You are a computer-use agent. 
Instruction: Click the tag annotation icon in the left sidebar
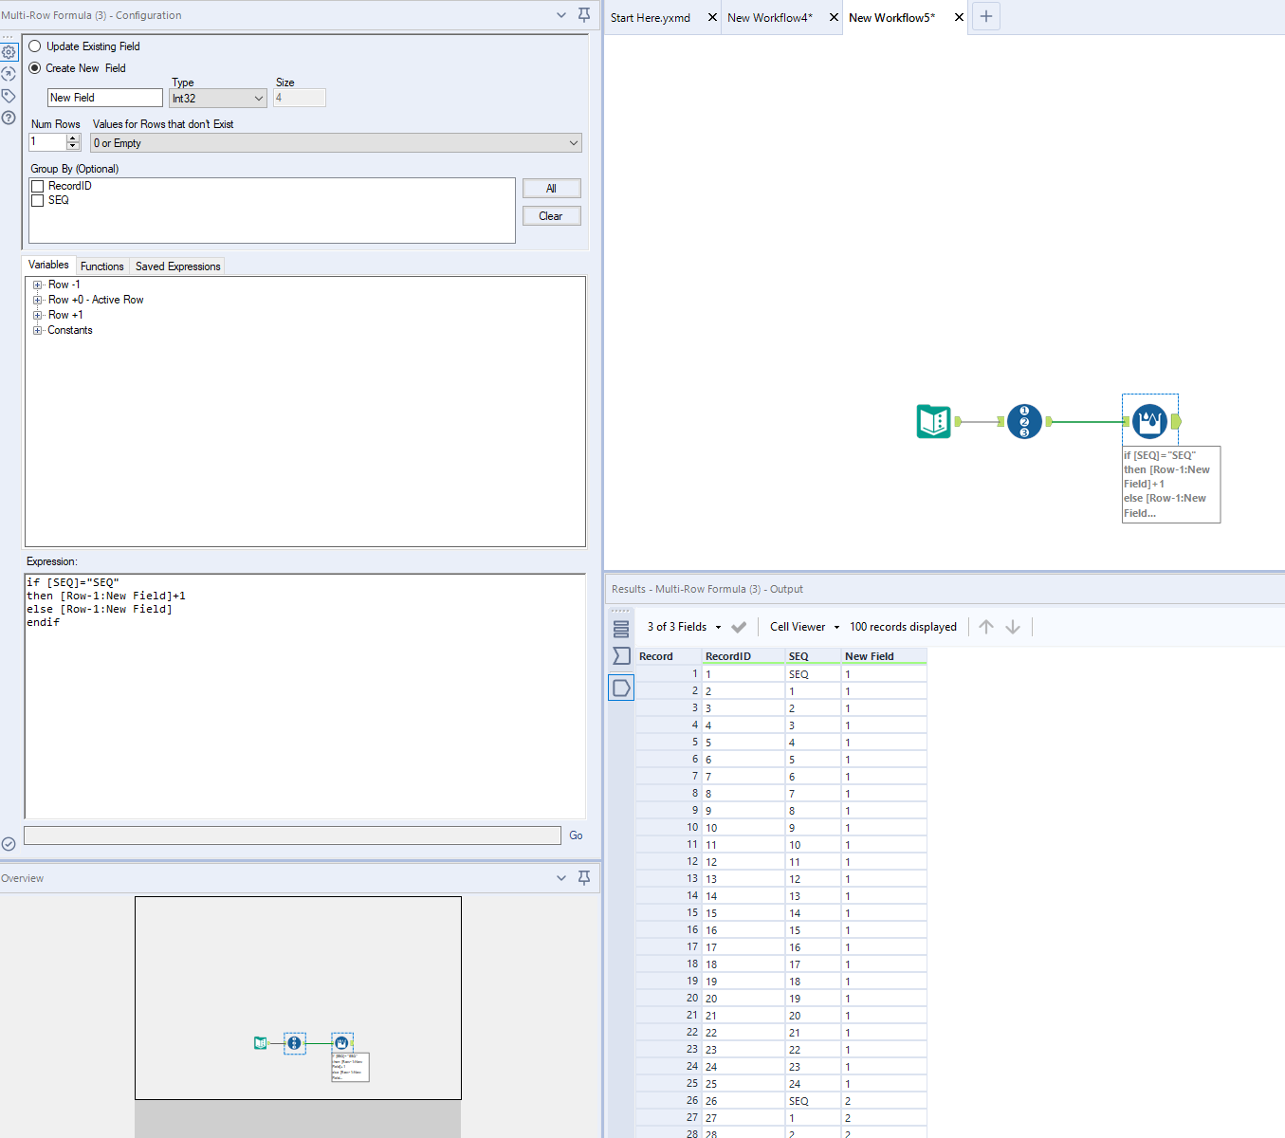click(9, 95)
